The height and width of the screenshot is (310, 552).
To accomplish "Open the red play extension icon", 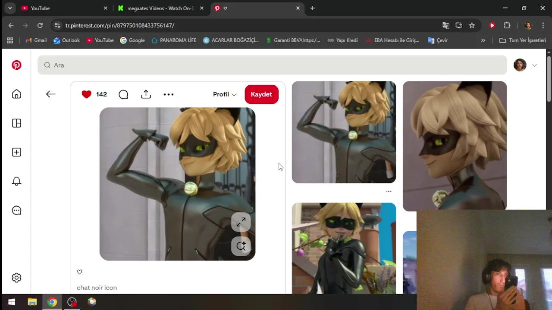I will (492, 25).
